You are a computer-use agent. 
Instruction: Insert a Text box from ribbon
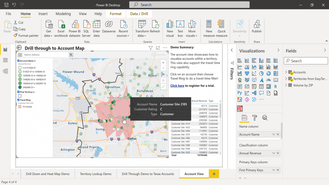coord(180,29)
